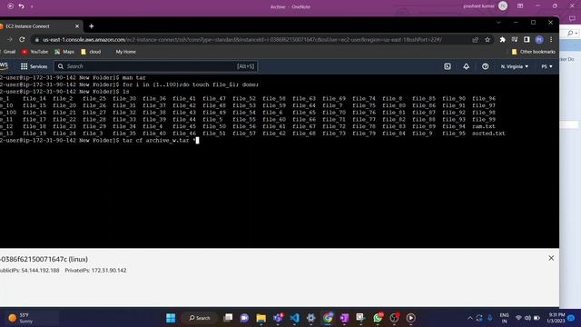Open Chrome media control icon

point(515,39)
